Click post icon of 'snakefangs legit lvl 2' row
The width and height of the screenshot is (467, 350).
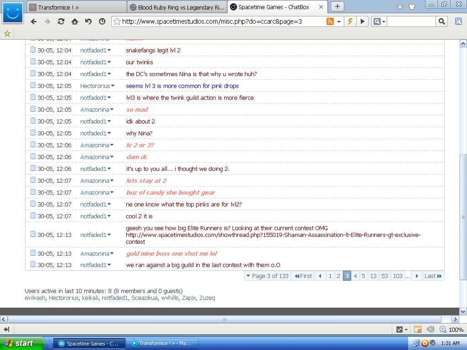pyautogui.click(x=33, y=50)
